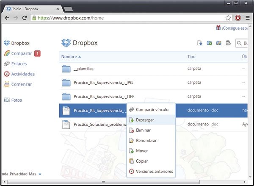Viewport: 254px width, 186px height.
Task: Click the show deleted files icon
Action: pyautogui.click(x=228, y=43)
